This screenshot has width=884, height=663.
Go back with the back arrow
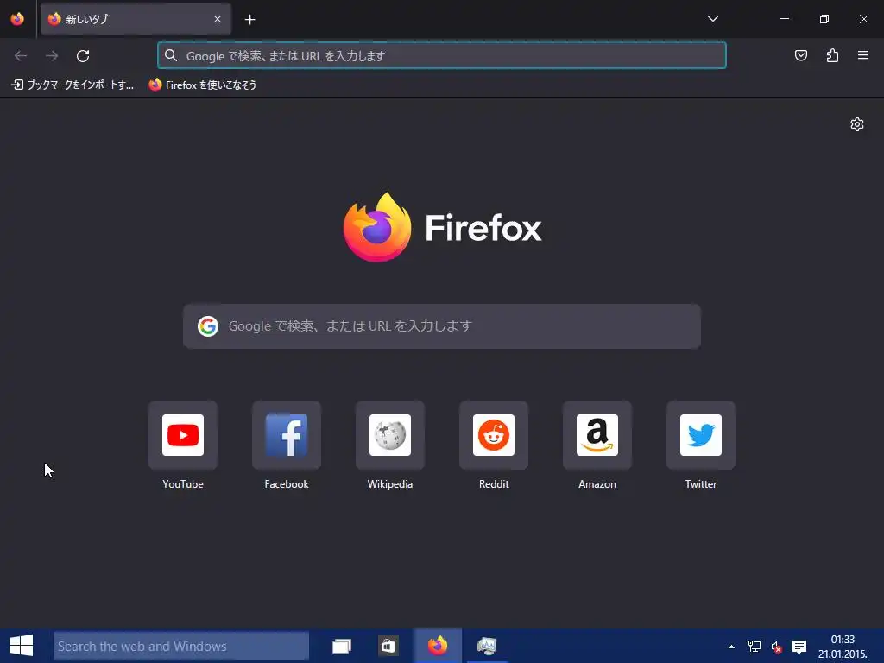click(21, 56)
